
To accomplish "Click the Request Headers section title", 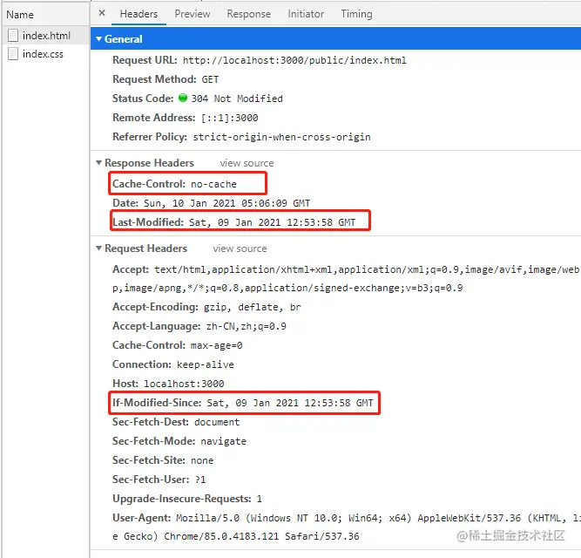I will [x=146, y=248].
